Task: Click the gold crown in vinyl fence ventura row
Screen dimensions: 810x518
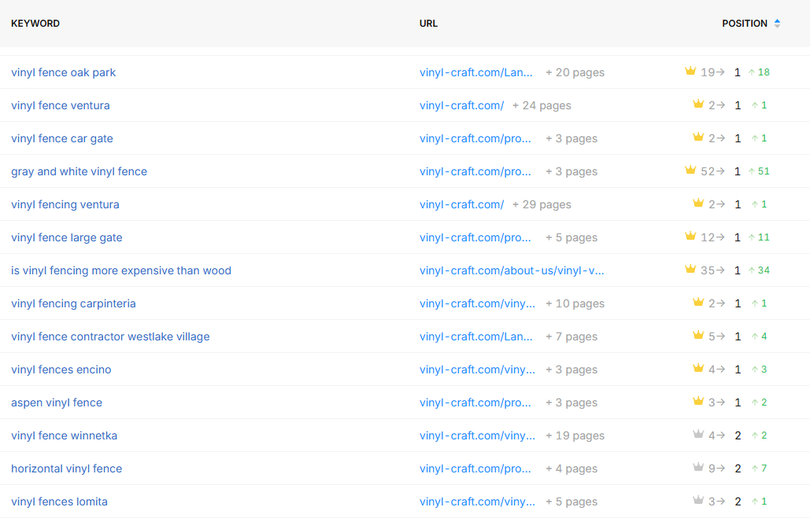Action: [698, 105]
